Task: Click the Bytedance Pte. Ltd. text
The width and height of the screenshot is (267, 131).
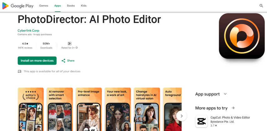Action: (222, 122)
